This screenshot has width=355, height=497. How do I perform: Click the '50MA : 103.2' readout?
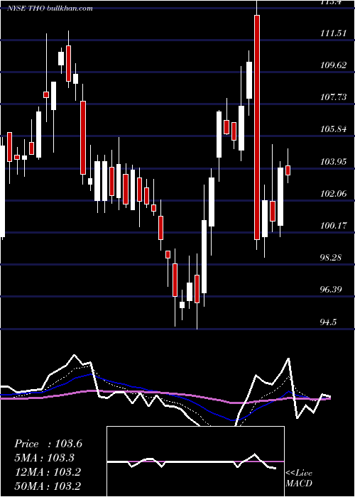(48, 486)
